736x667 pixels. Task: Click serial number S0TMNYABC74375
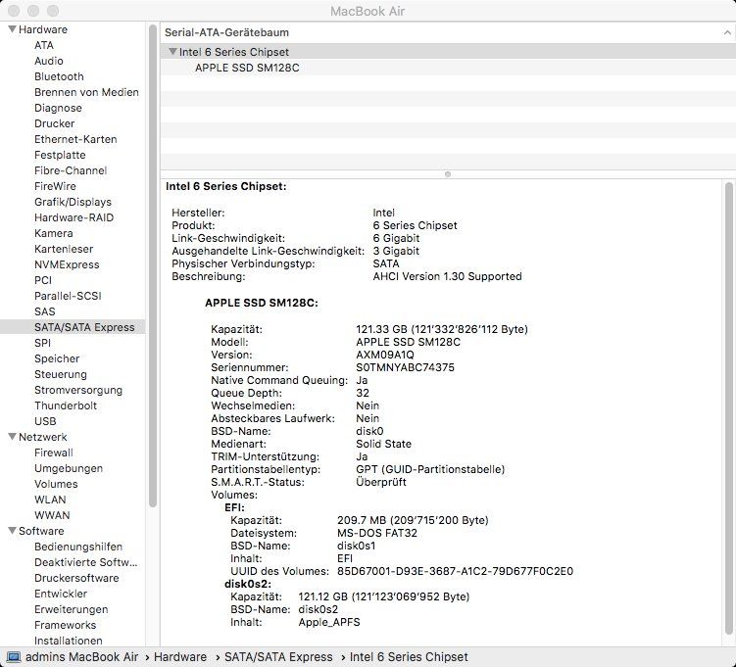(405, 367)
